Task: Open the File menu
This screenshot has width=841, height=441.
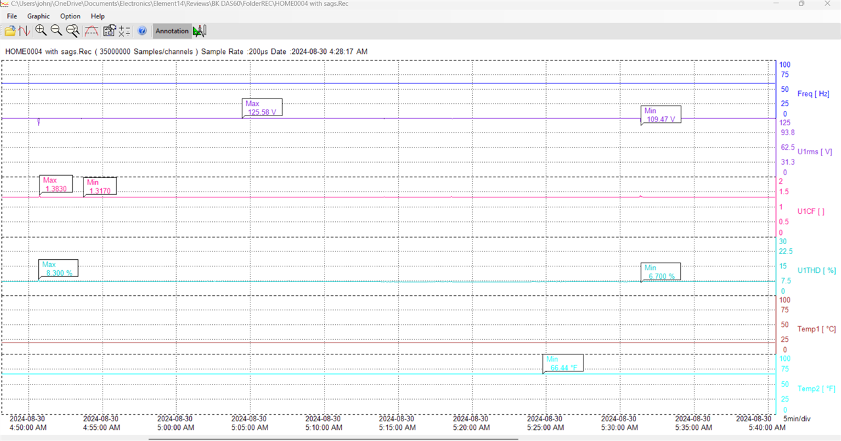Action: (12, 16)
